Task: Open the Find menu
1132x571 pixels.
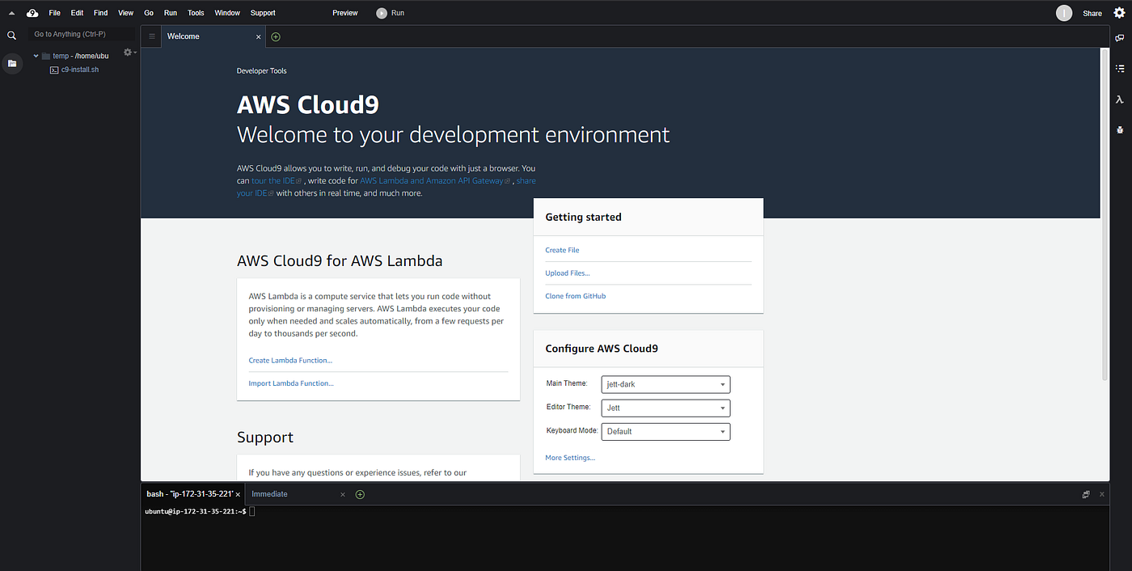Action: [x=100, y=13]
